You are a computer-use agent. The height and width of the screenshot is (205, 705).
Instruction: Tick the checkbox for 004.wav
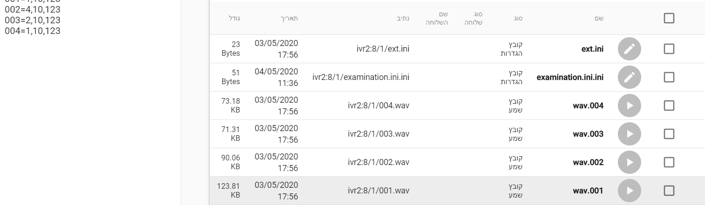(x=669, y=106)
